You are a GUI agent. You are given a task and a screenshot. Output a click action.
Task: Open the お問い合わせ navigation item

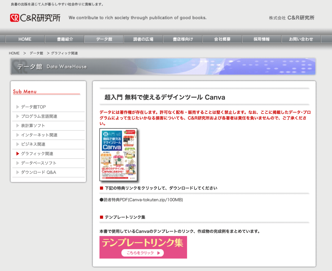(301, 39)
